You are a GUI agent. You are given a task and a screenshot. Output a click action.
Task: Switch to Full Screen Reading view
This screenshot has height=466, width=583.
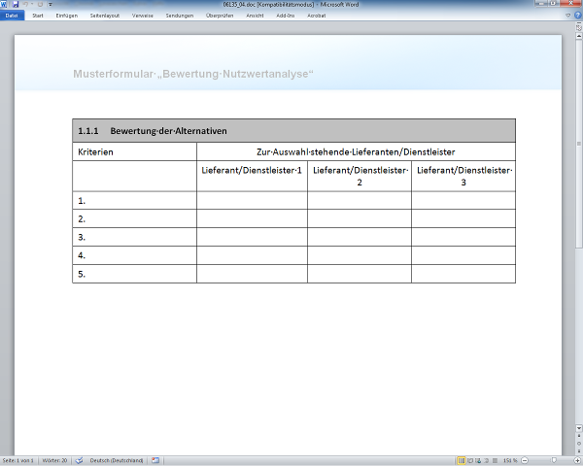[470, 460]
